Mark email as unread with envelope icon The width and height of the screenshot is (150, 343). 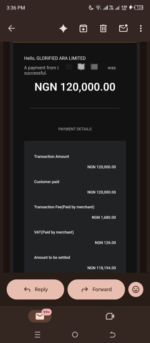(123, 28)
